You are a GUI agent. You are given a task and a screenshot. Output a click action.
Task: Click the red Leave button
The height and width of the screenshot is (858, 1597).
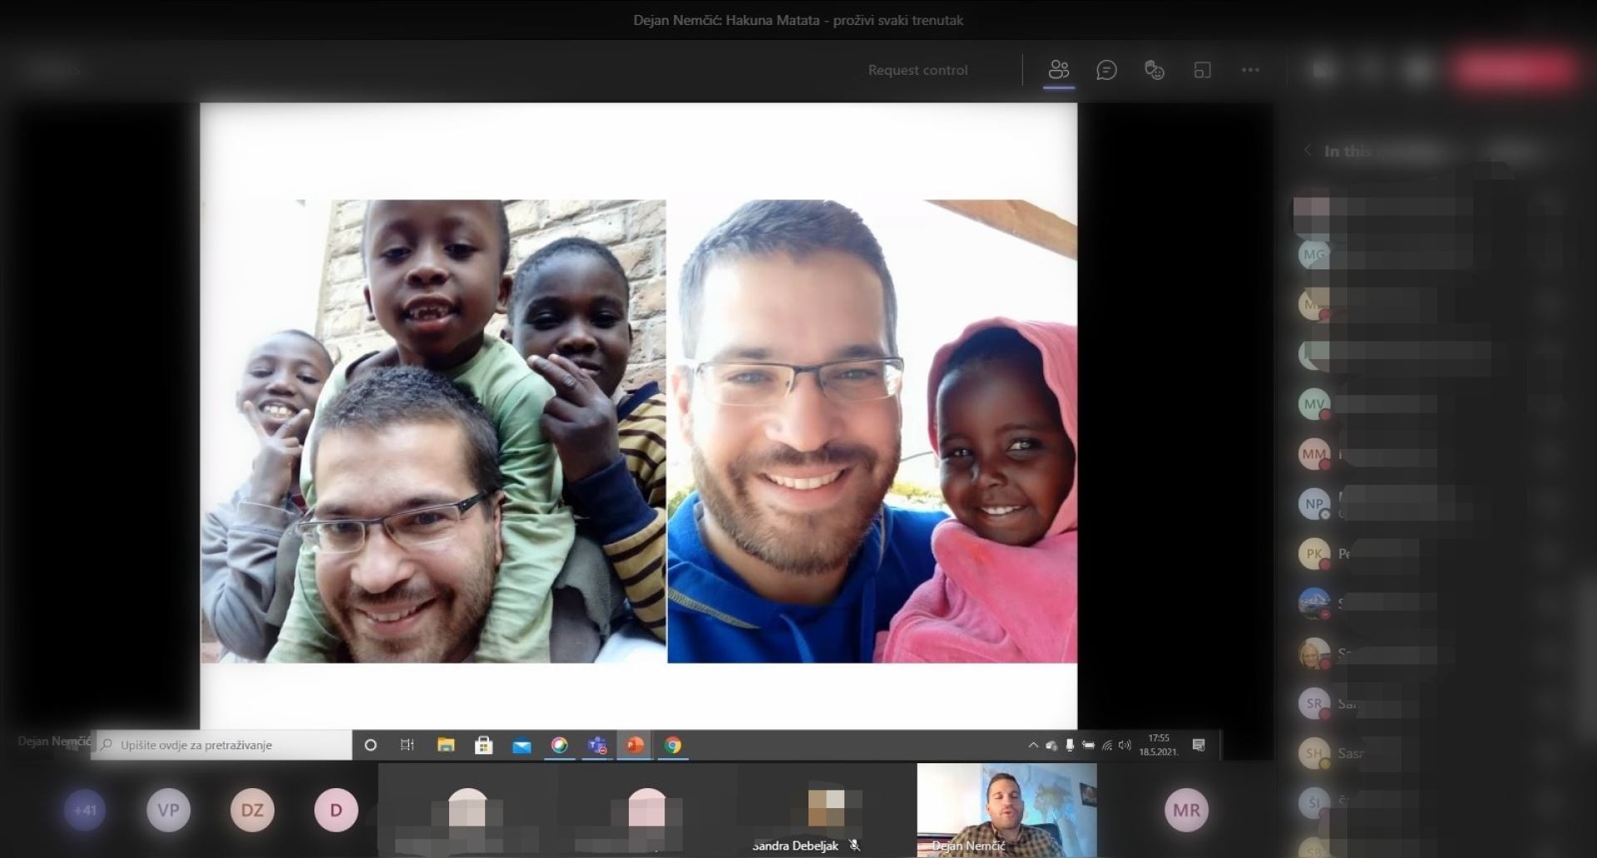[x=1514, y=70]
